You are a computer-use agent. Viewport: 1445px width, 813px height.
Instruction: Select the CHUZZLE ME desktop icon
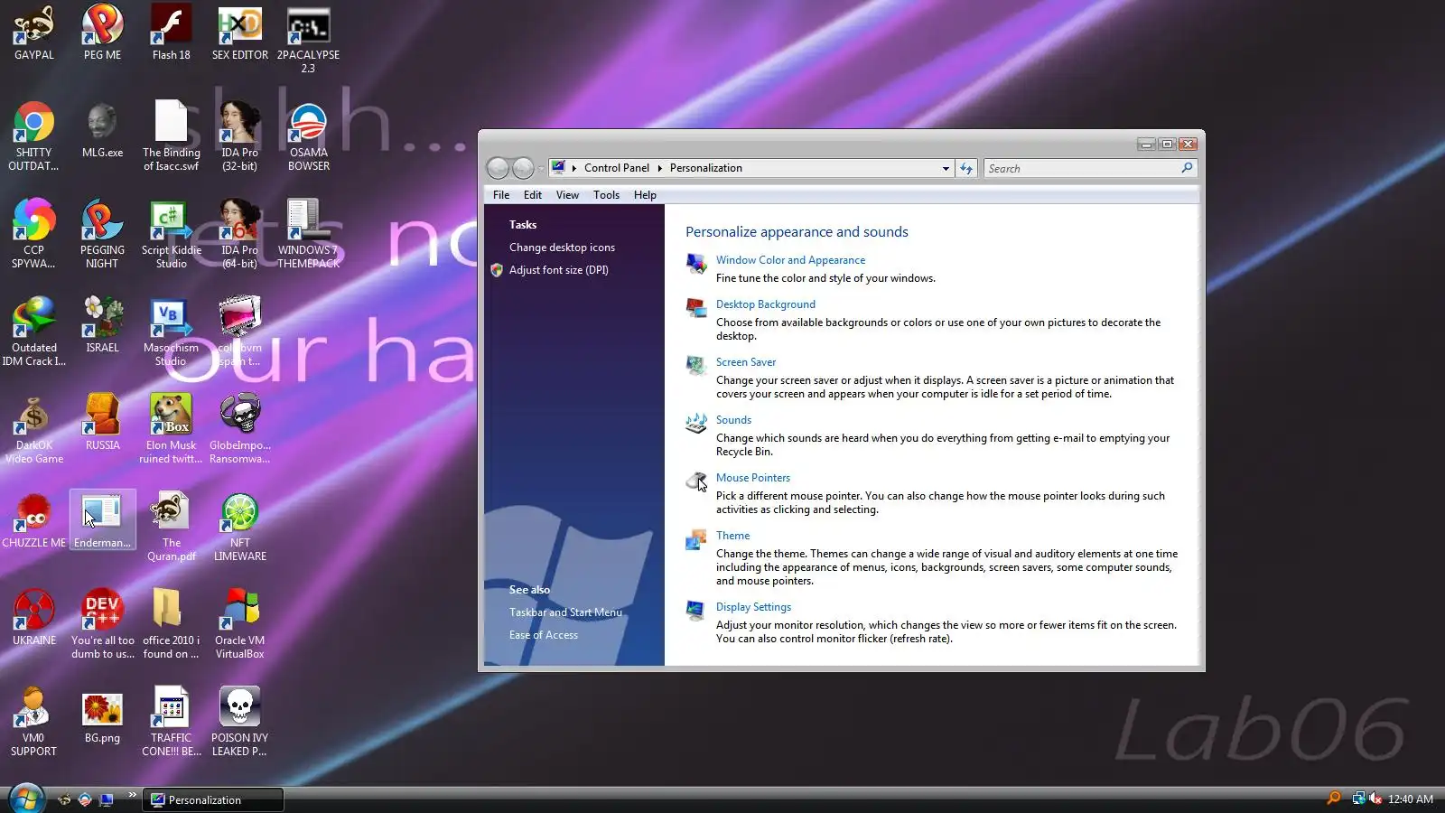coord(33,522)
